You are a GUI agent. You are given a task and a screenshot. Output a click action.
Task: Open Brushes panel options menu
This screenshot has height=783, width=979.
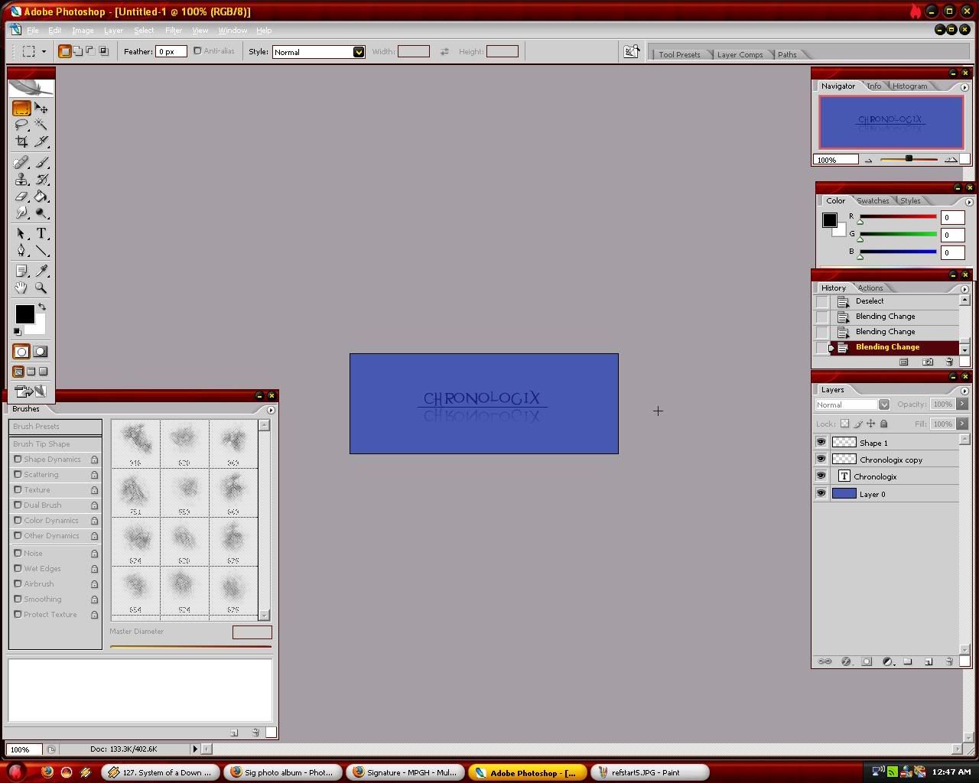(271, 410)
